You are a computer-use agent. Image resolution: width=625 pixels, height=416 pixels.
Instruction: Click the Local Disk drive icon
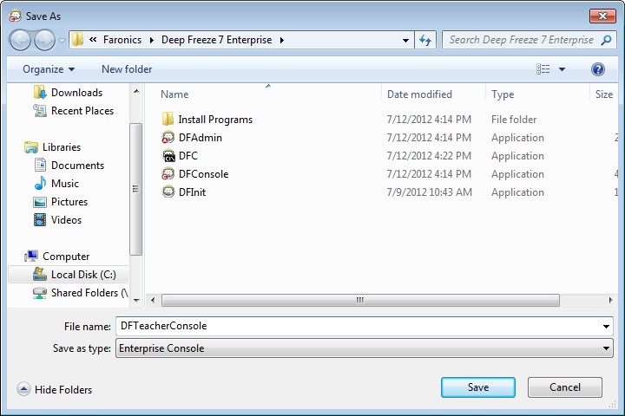coord(40,274)
